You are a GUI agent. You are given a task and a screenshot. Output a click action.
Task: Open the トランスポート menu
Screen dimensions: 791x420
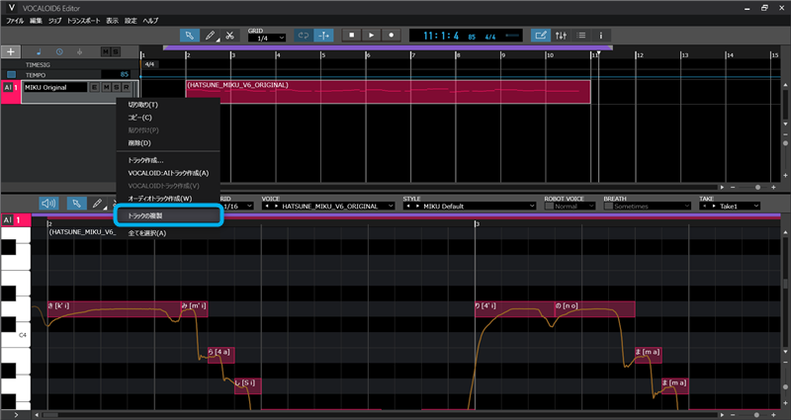coord(84,21)
